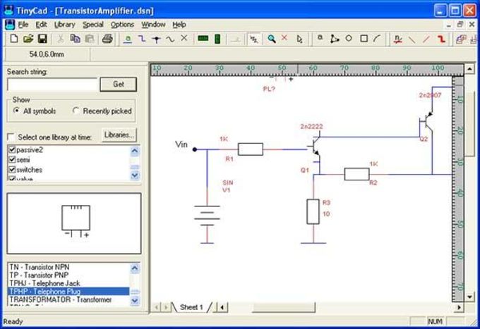Copy selection with the copy icon
Image resolution: width=480 pixels, height=329 pixels.
coord(75,39)
